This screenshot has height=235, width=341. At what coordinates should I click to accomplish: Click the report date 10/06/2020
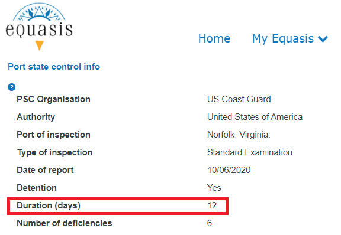click(229, 170)
